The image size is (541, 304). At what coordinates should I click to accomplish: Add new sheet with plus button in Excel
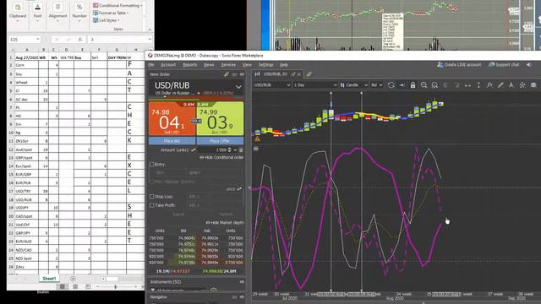(x=73, y=279)
